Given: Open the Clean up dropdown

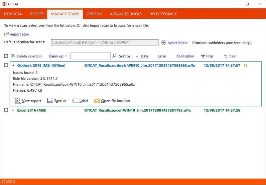Looking at the screenshot, I should 58,56.
